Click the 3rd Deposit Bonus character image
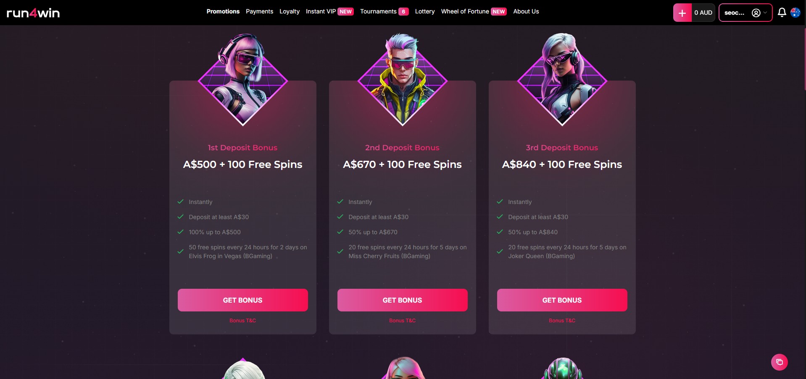Screen dimensions: 806x379 pyautogui.click(x=562, y=79)
